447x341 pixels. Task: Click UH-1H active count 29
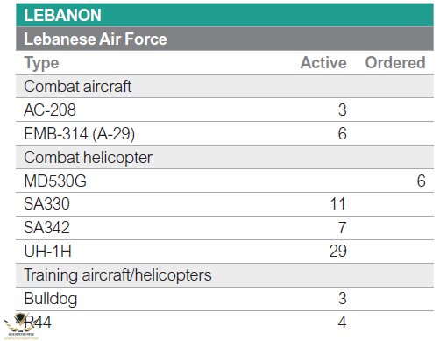click(338, 252)
